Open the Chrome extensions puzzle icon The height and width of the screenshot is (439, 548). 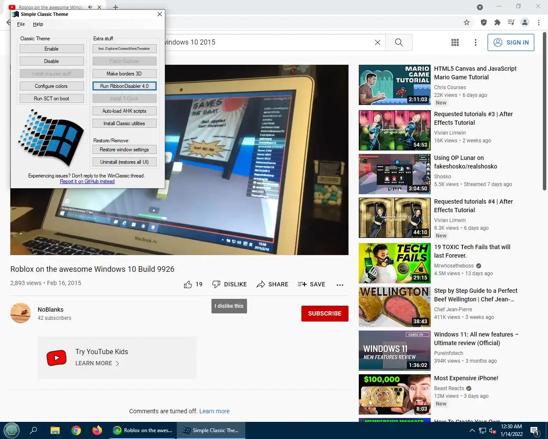(x=497, y=22)
